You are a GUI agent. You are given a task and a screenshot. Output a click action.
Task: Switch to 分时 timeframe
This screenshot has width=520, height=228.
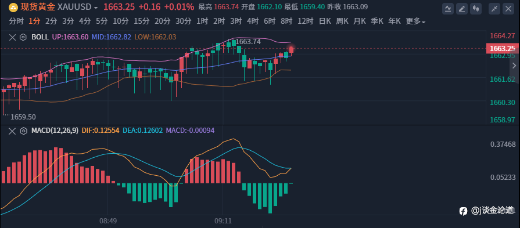pos(17,21)
